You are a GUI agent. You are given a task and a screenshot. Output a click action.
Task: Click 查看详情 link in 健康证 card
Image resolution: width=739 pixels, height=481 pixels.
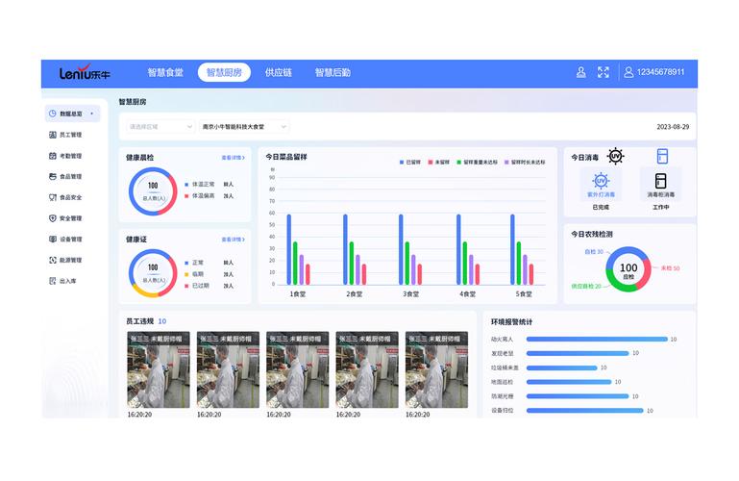pyautogui.click(x=233, y=239)
